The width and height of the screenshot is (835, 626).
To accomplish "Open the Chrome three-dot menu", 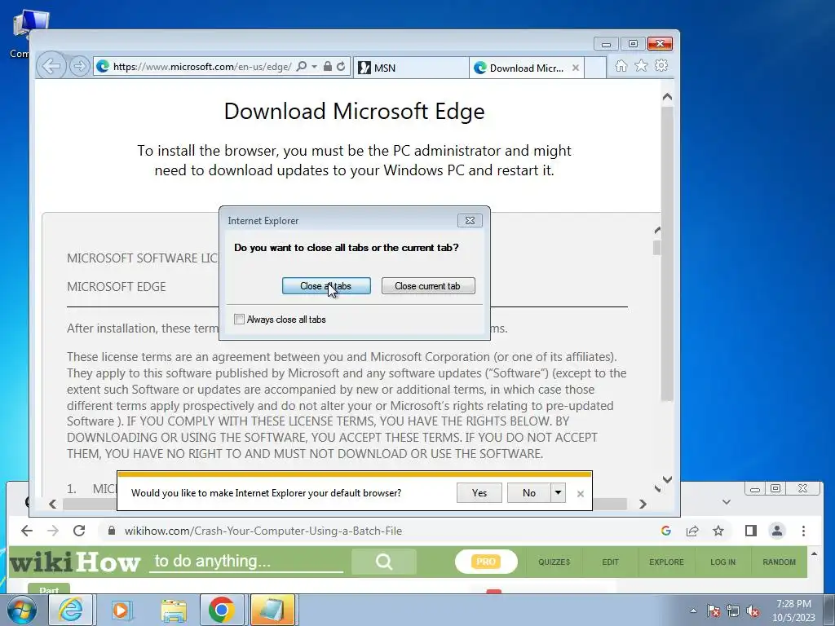I will 803,531.
